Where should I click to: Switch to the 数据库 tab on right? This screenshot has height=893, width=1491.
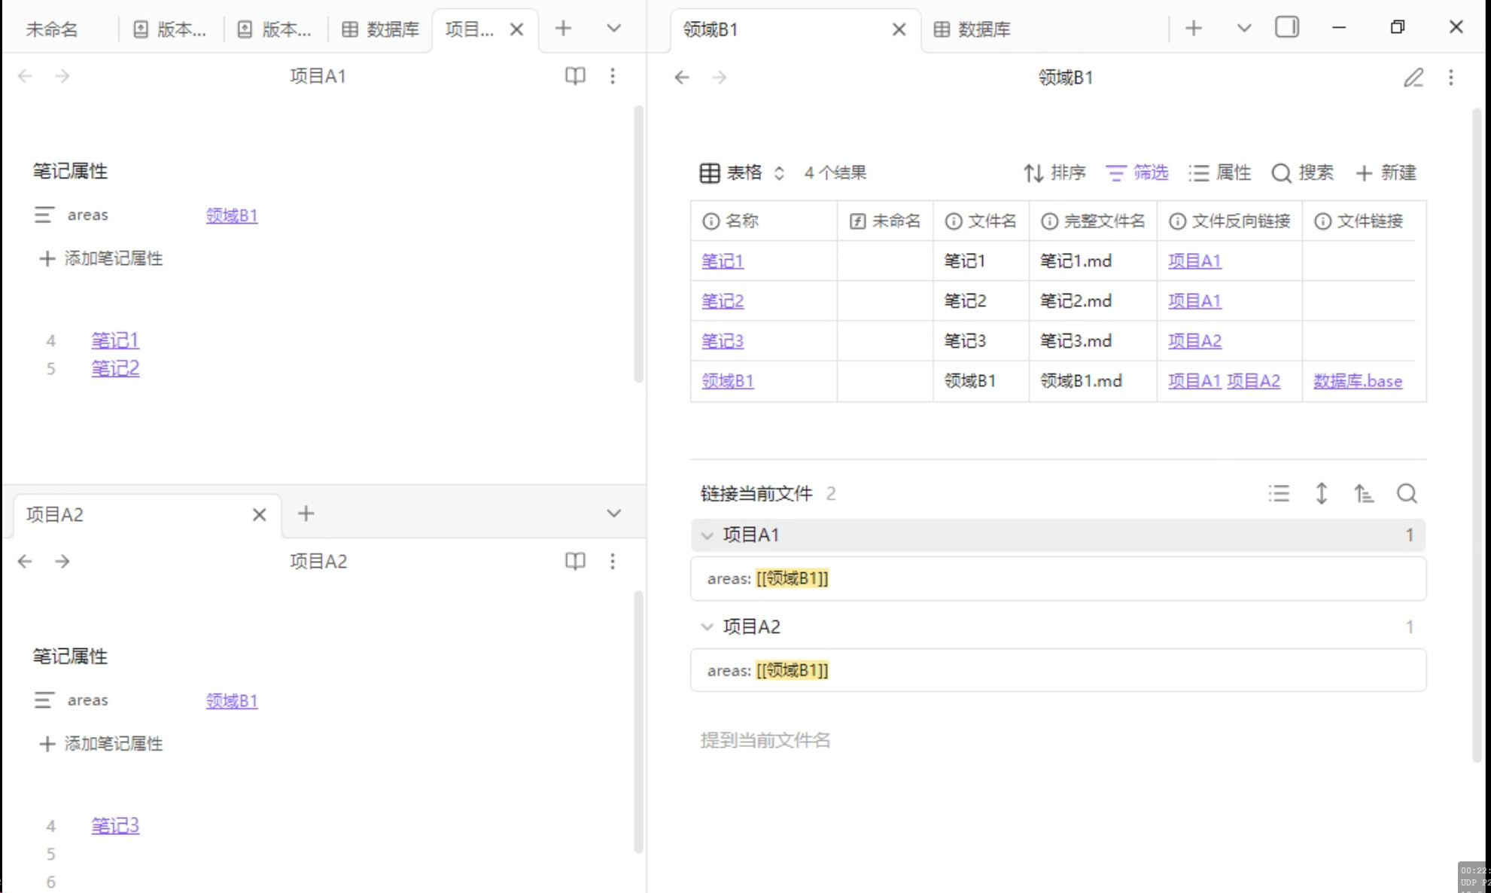[972, 29]
